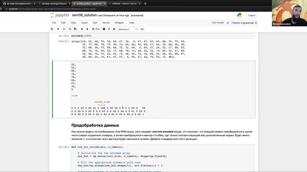Paste cells below icon
307x172 pixels.
pos(75,29)
